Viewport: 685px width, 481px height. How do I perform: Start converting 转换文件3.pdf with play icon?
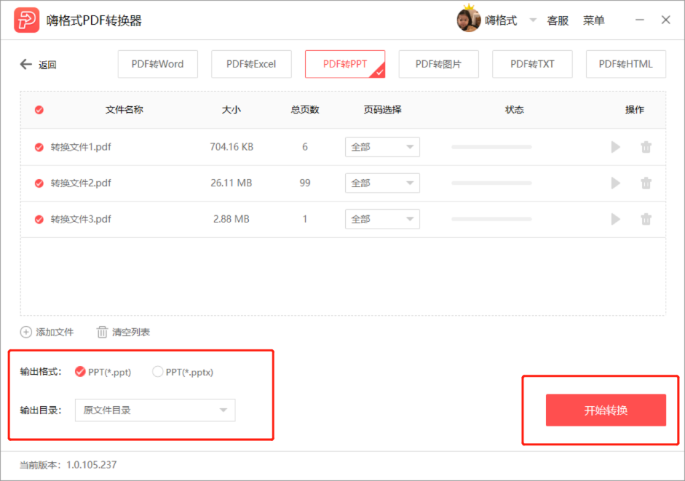[615, 219]
